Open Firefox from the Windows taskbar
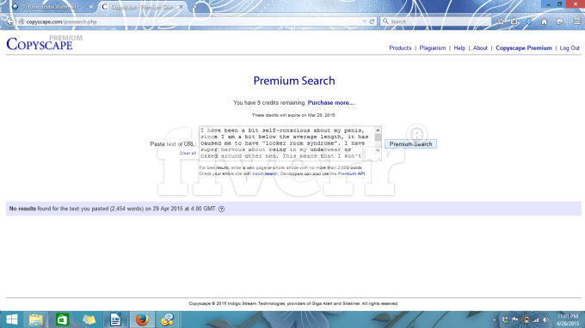This screenshot has height=328, width=585. pyautogui.click(x=142, y=319)
